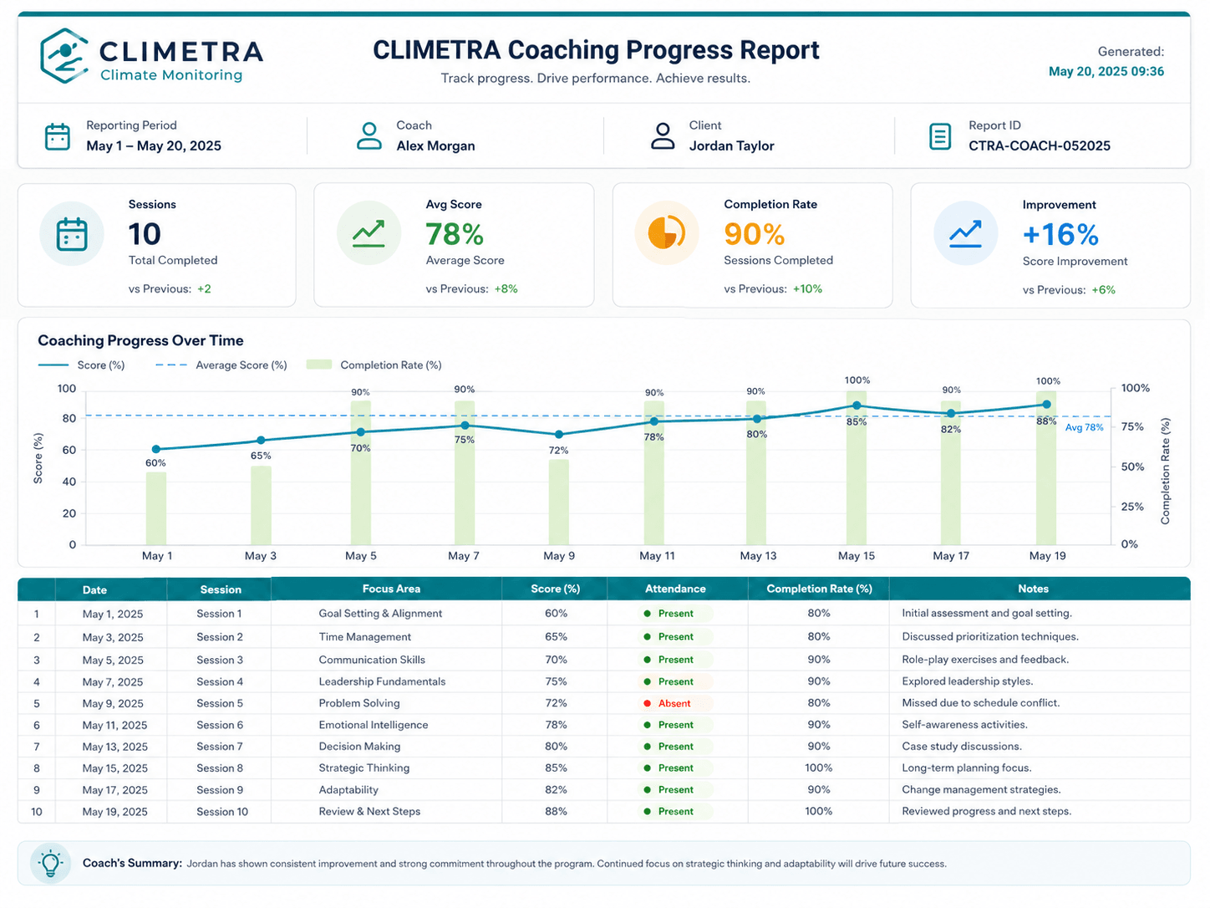The width and height of the screenshot is (1210, 908).
Task: Click the '90%' completion rate value
Action: click(x=754, y=234)
